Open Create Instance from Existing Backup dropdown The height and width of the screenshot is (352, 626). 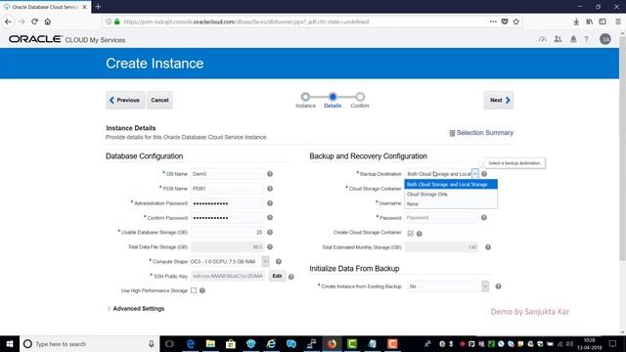coord(485,286)
